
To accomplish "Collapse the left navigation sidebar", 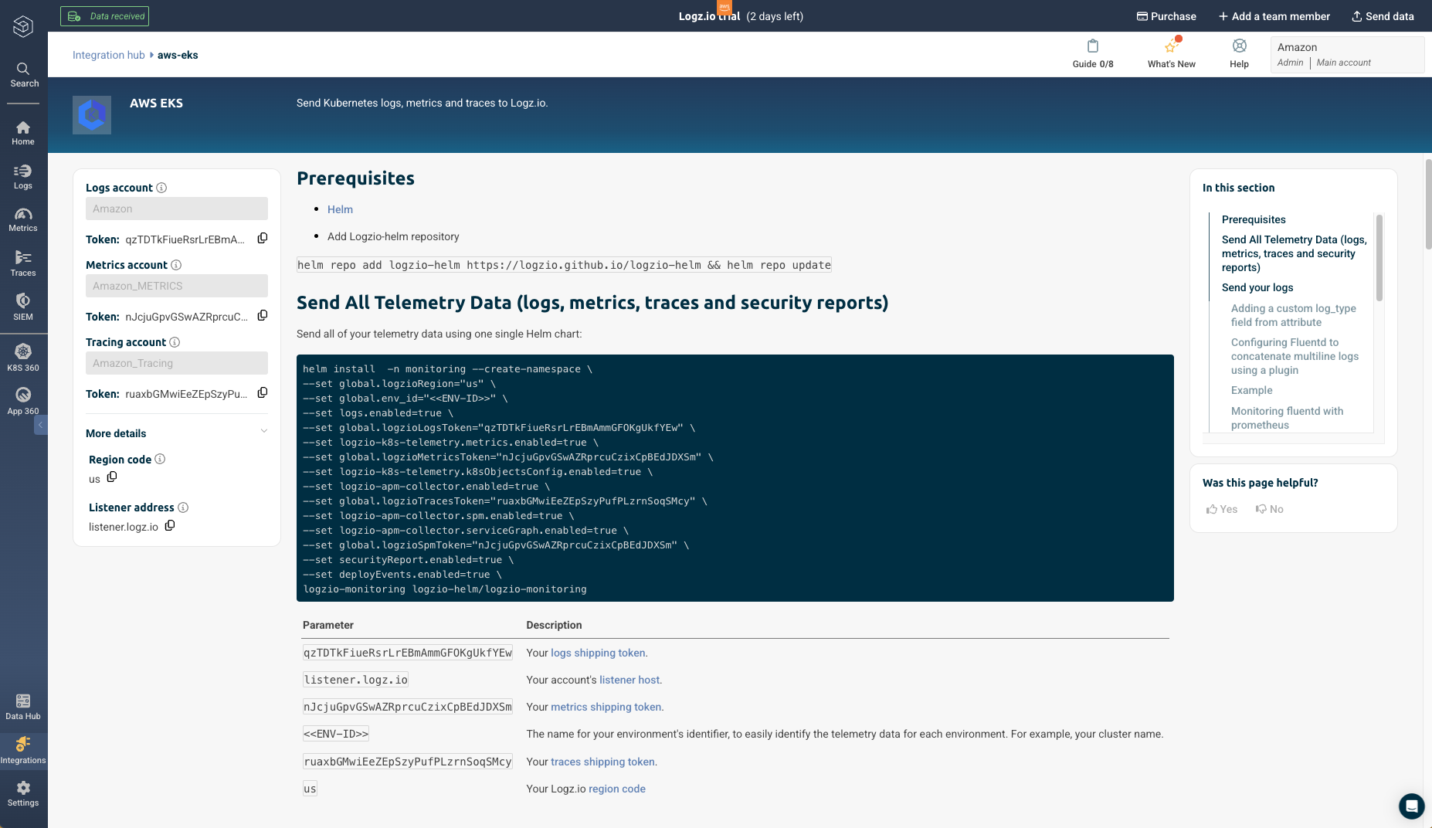I will 40,425.
